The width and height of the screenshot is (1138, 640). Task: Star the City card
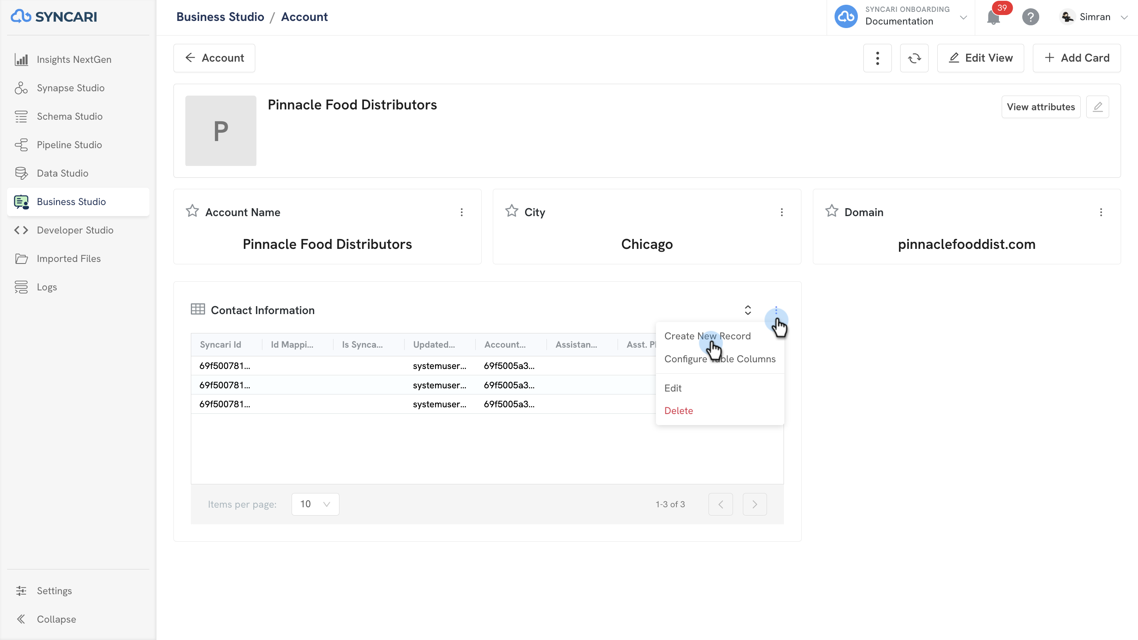512,211
